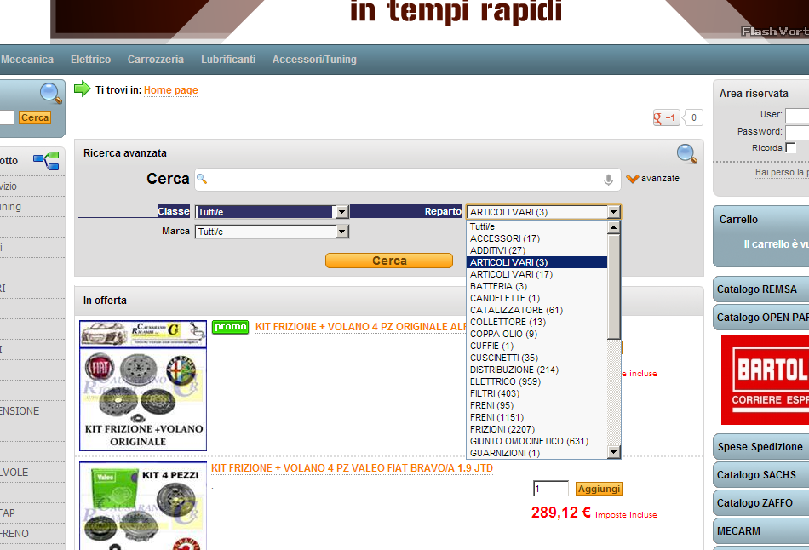Select ELETTRICO (959) option
This screenshot has width=809, height=550.
pyautogui.click(x=536, y=381)
